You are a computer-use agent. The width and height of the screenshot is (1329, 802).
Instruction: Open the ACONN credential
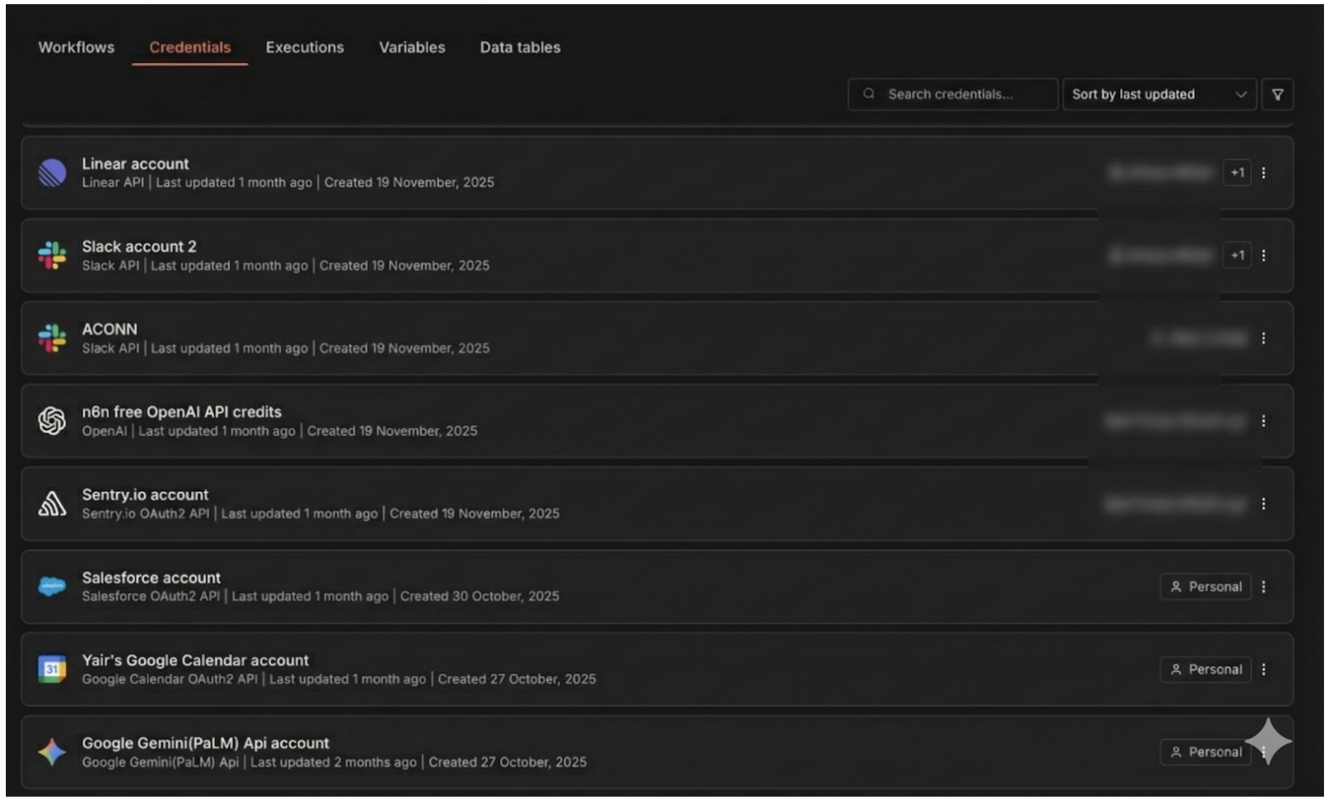point(657,338)
